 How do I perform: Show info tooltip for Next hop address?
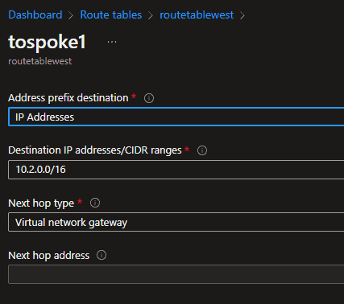102,255
